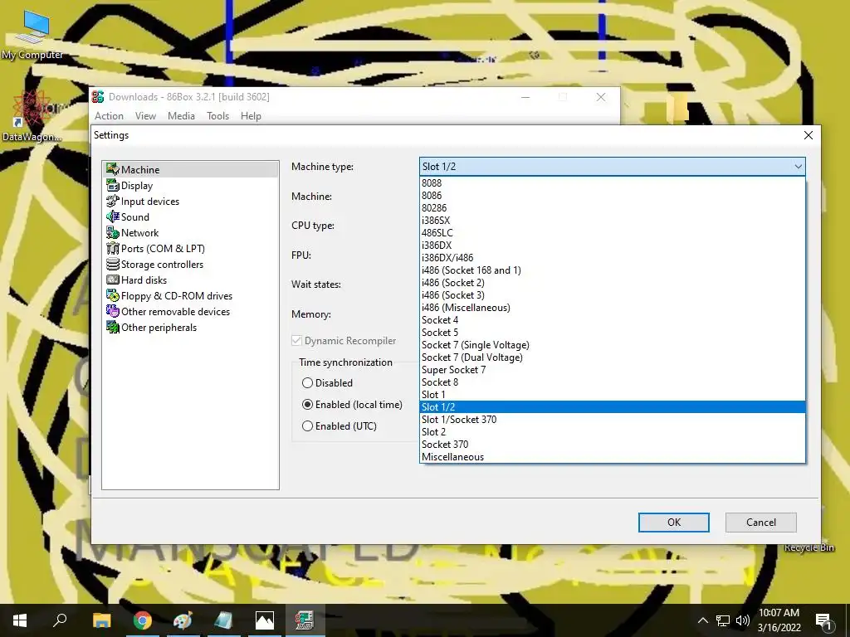Image resolution: width=850 pixels, height=637 pixels.
Task: Launch Google Chrome from taskbar
Action: coord(142,620)
